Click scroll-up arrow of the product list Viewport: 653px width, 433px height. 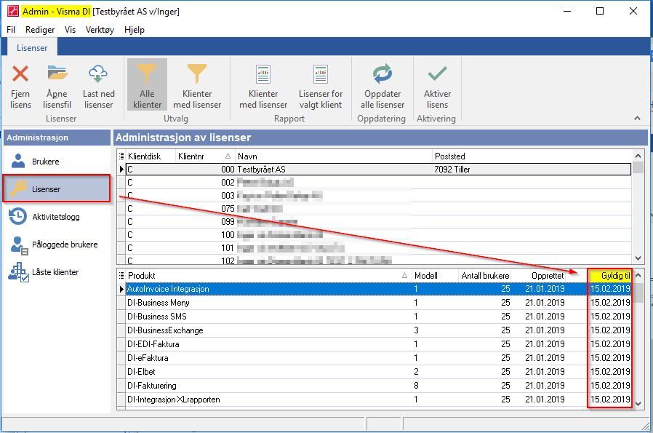pyautogui.click(x=638, y=276)
